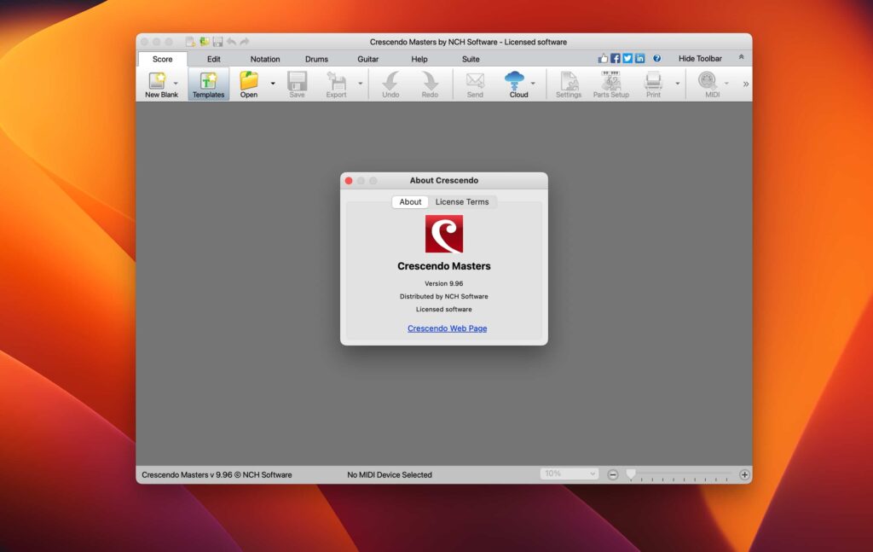
Task: Click Hide Toolbar button
Action: [700, 59]
